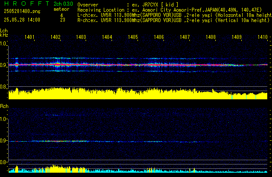The height and width of the screenshot is (177, 272).
Task: Click the faint 0.9 kHz trace in Rch spectrogram
Action: click(x=138, y=142)
